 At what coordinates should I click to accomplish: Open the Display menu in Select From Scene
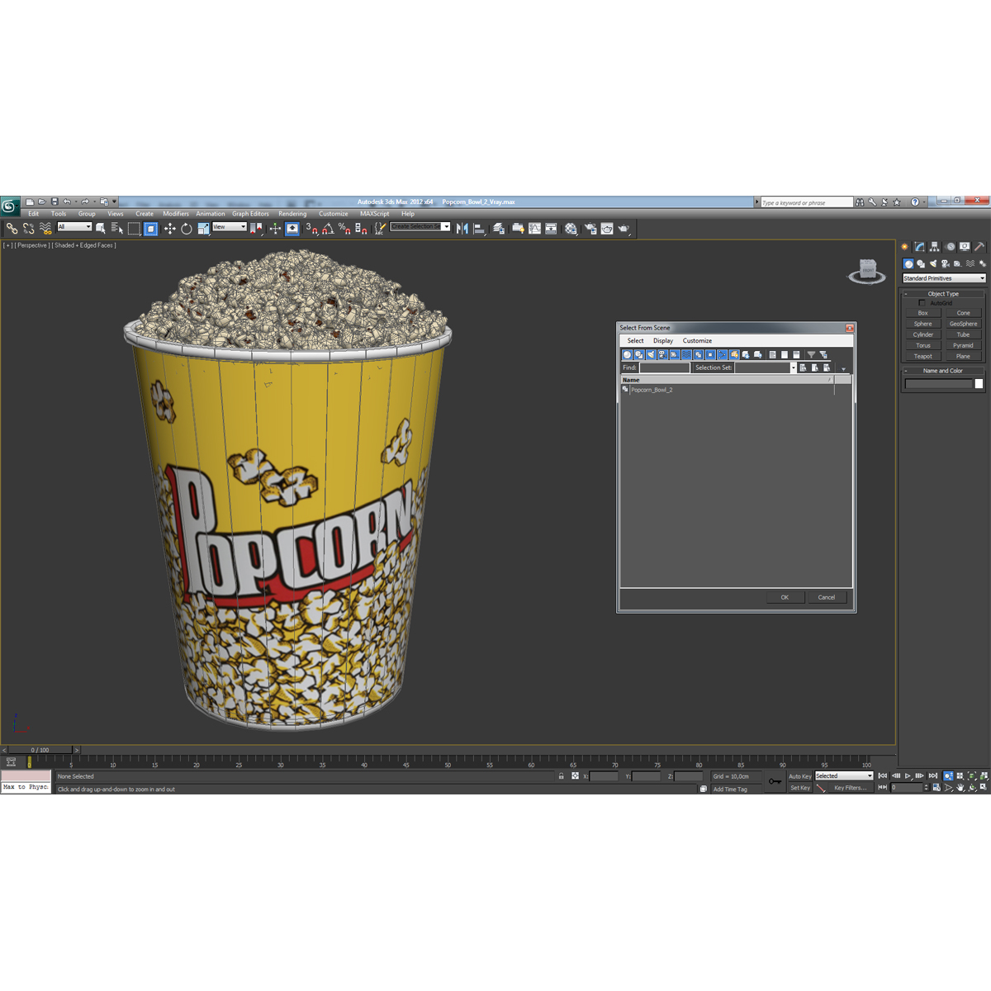coord(663,340)
